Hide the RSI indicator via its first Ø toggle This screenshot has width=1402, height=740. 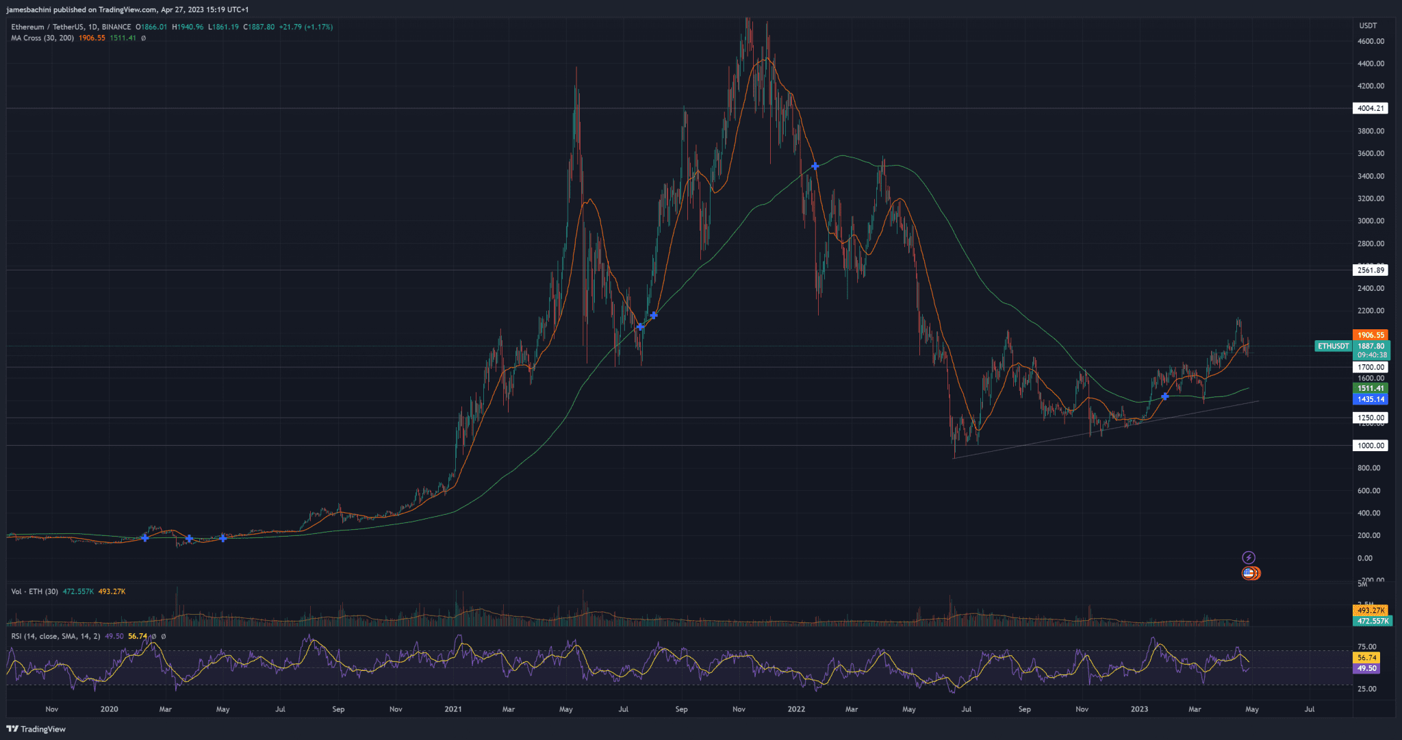coord(153,635)
